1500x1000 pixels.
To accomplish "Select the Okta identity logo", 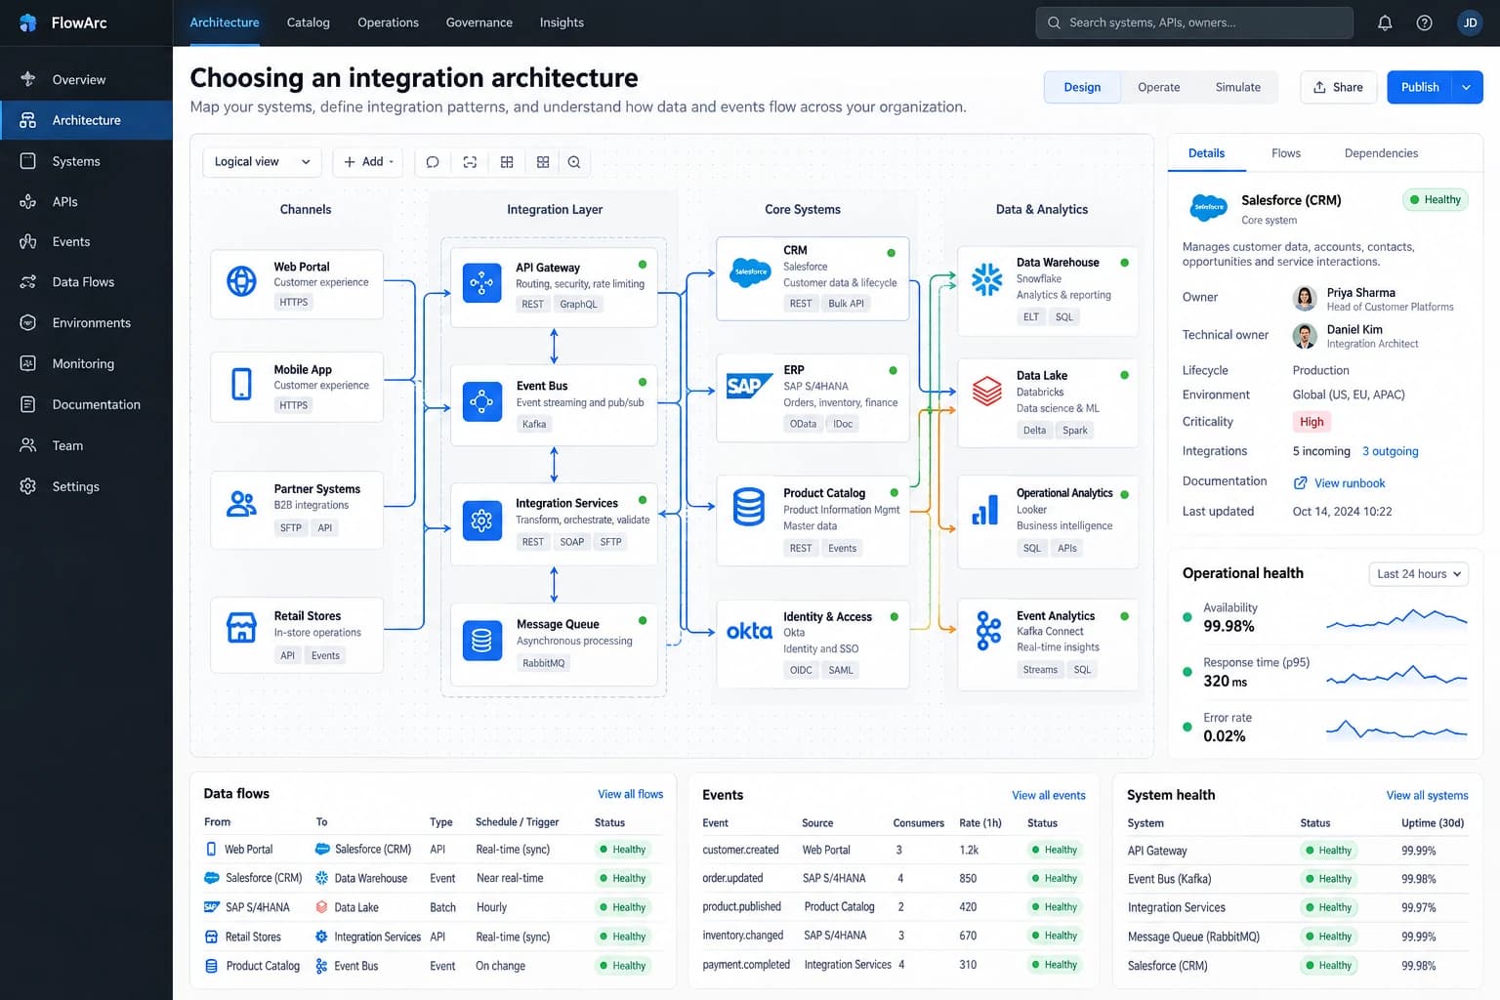I will pos(749,631).
